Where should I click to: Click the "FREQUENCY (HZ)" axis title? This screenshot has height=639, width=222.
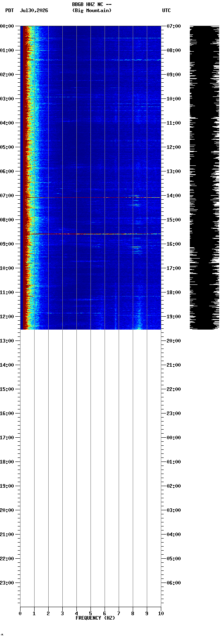pos(95,618)
